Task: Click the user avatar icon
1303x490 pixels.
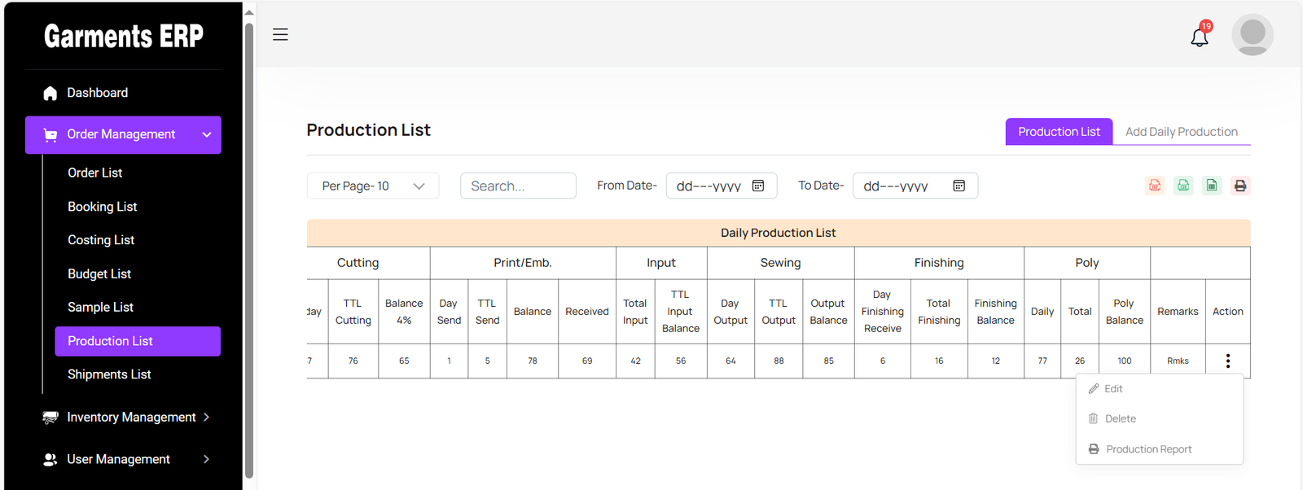Action: point(1252,35)
